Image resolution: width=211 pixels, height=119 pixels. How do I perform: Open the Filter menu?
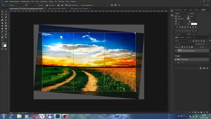point(51,1)
